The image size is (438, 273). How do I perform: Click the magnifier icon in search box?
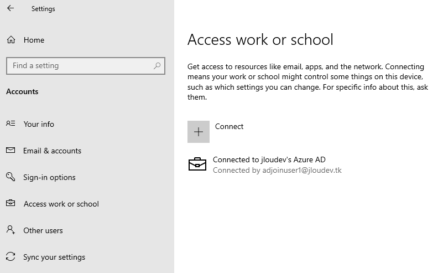point(157,66)
